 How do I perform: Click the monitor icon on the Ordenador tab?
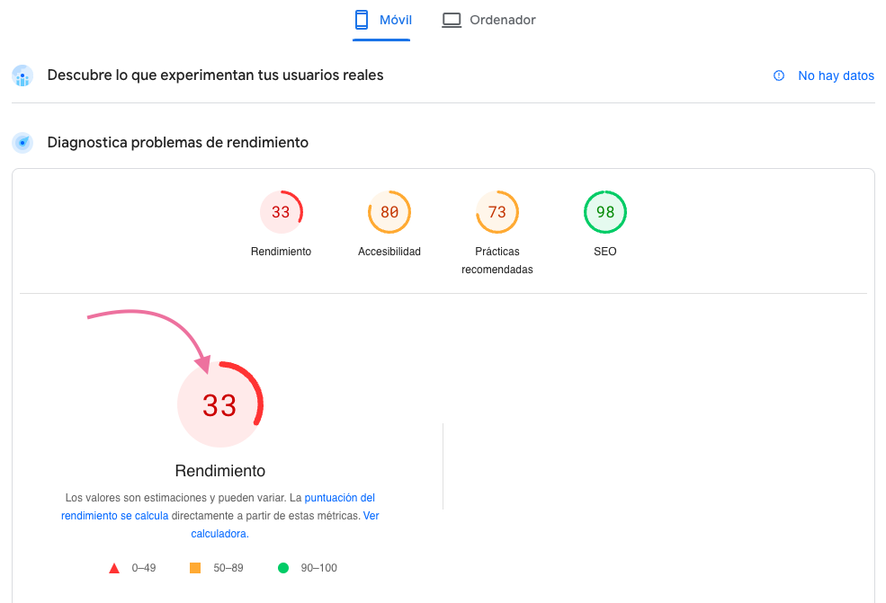(x=452, y=19)
